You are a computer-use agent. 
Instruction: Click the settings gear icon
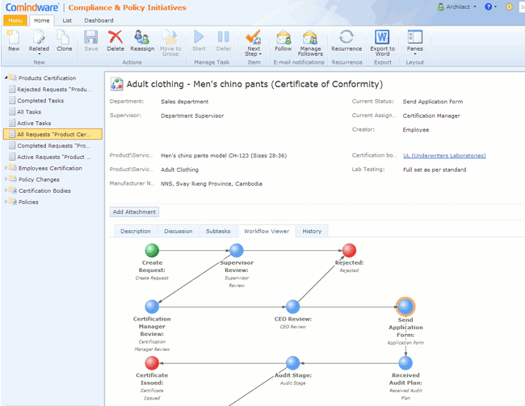509,6
